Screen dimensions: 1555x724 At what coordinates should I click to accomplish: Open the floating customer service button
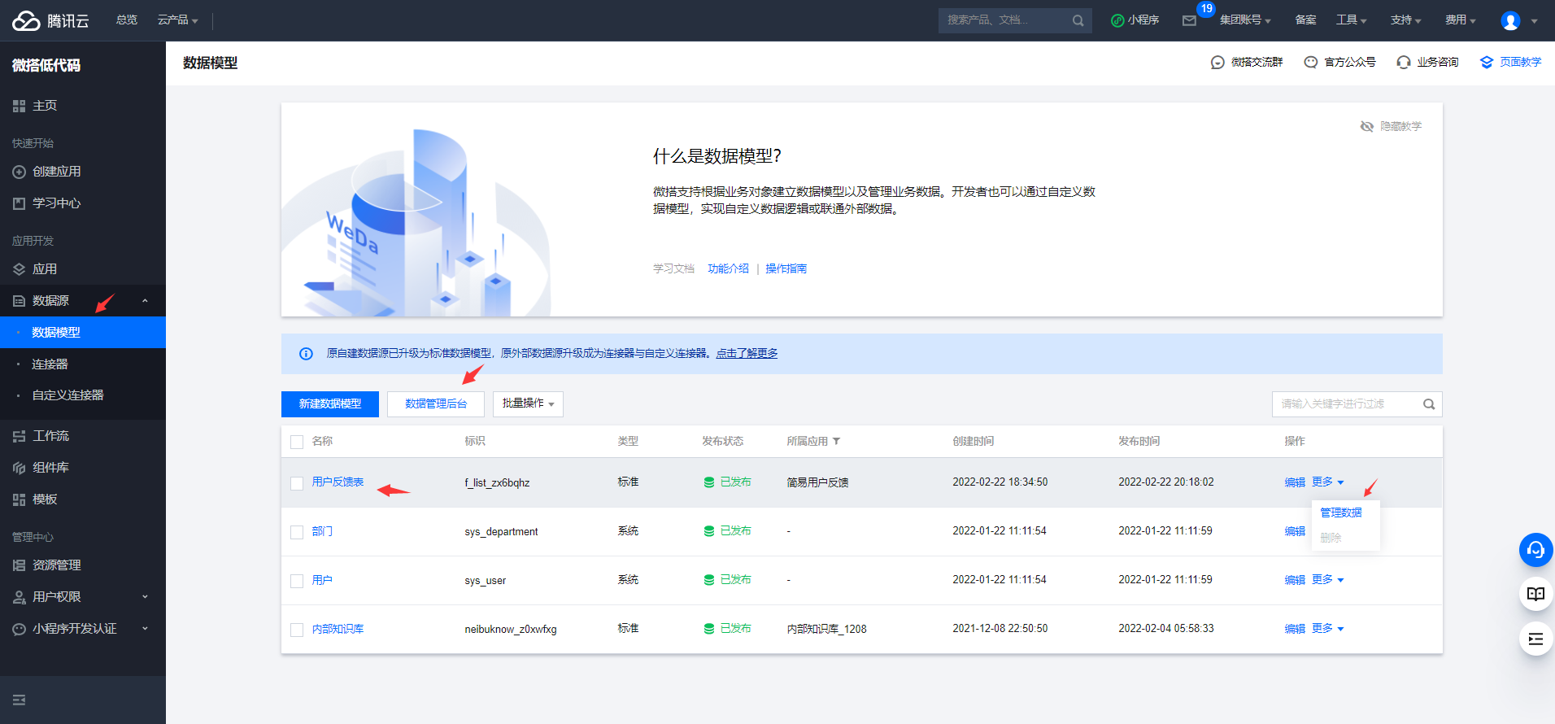pos(1535,550)
